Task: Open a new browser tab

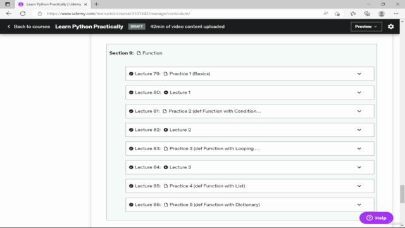Action: [96, 4]
